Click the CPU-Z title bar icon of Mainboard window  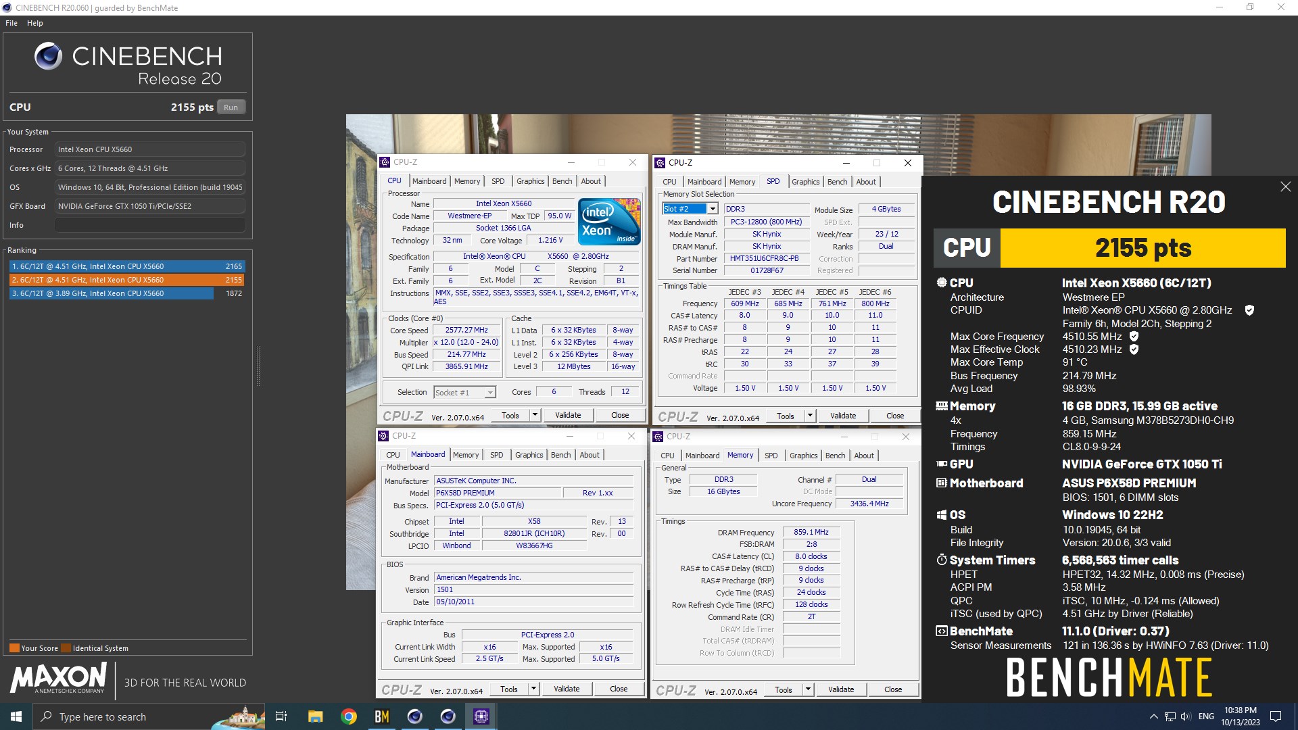[384, 436]
